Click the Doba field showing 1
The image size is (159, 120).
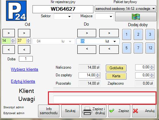(26, 59)
